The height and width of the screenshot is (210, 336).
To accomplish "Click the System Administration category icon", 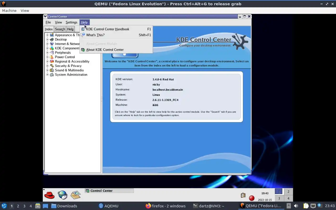I will click(52, 75).
